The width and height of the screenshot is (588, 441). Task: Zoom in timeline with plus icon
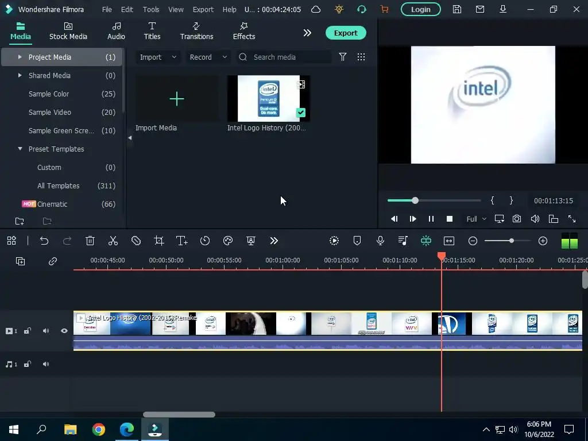(543, 241)
